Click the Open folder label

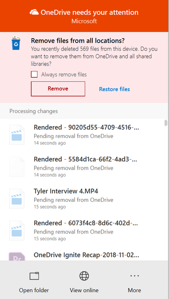(x=34, y=290)
